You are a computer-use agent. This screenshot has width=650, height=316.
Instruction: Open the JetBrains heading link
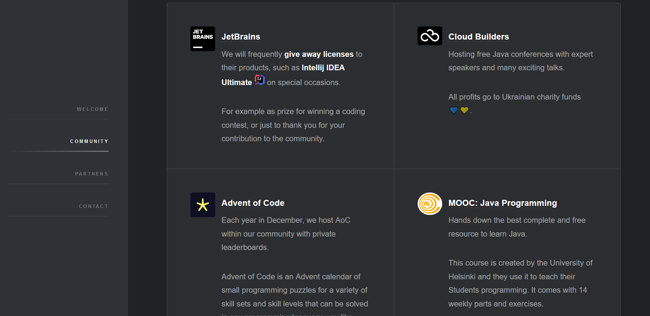(241, 37)
